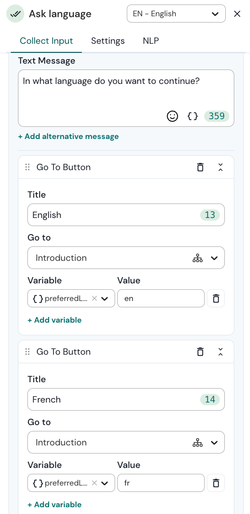Delete the French Go To Button card
The image size is (250, 514).
click(201, 352)
